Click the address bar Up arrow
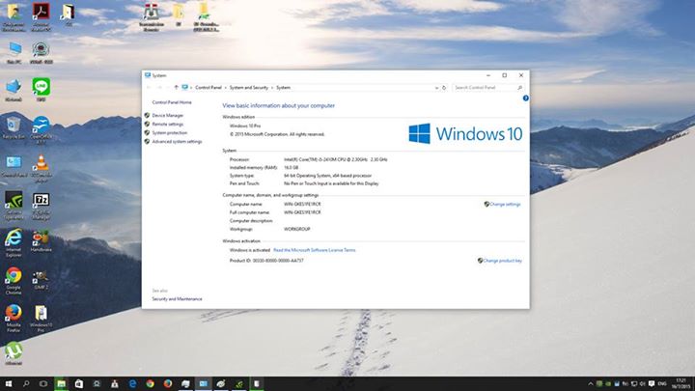The width and height of the screenshot is (695, 391). tap(177, 87)
